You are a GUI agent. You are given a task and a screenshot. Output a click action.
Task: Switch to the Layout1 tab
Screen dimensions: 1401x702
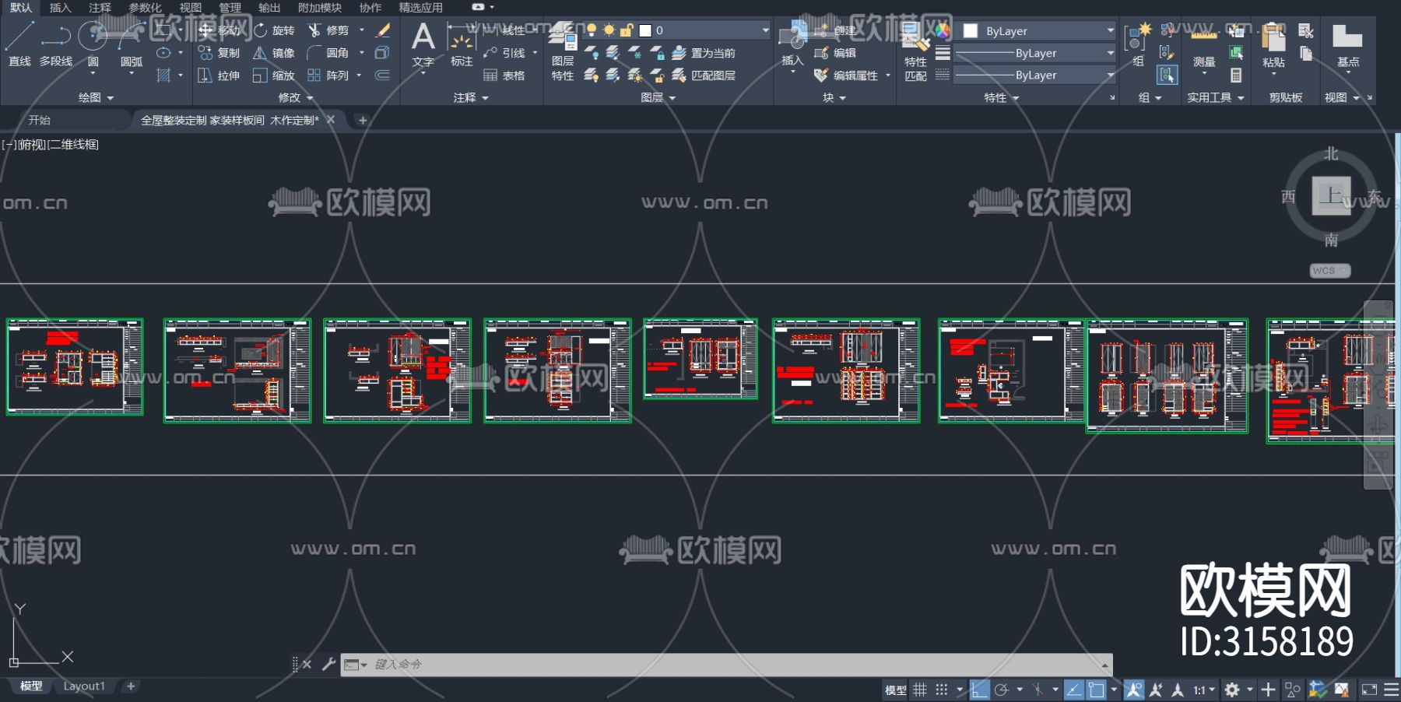click(x=83, y=686)
